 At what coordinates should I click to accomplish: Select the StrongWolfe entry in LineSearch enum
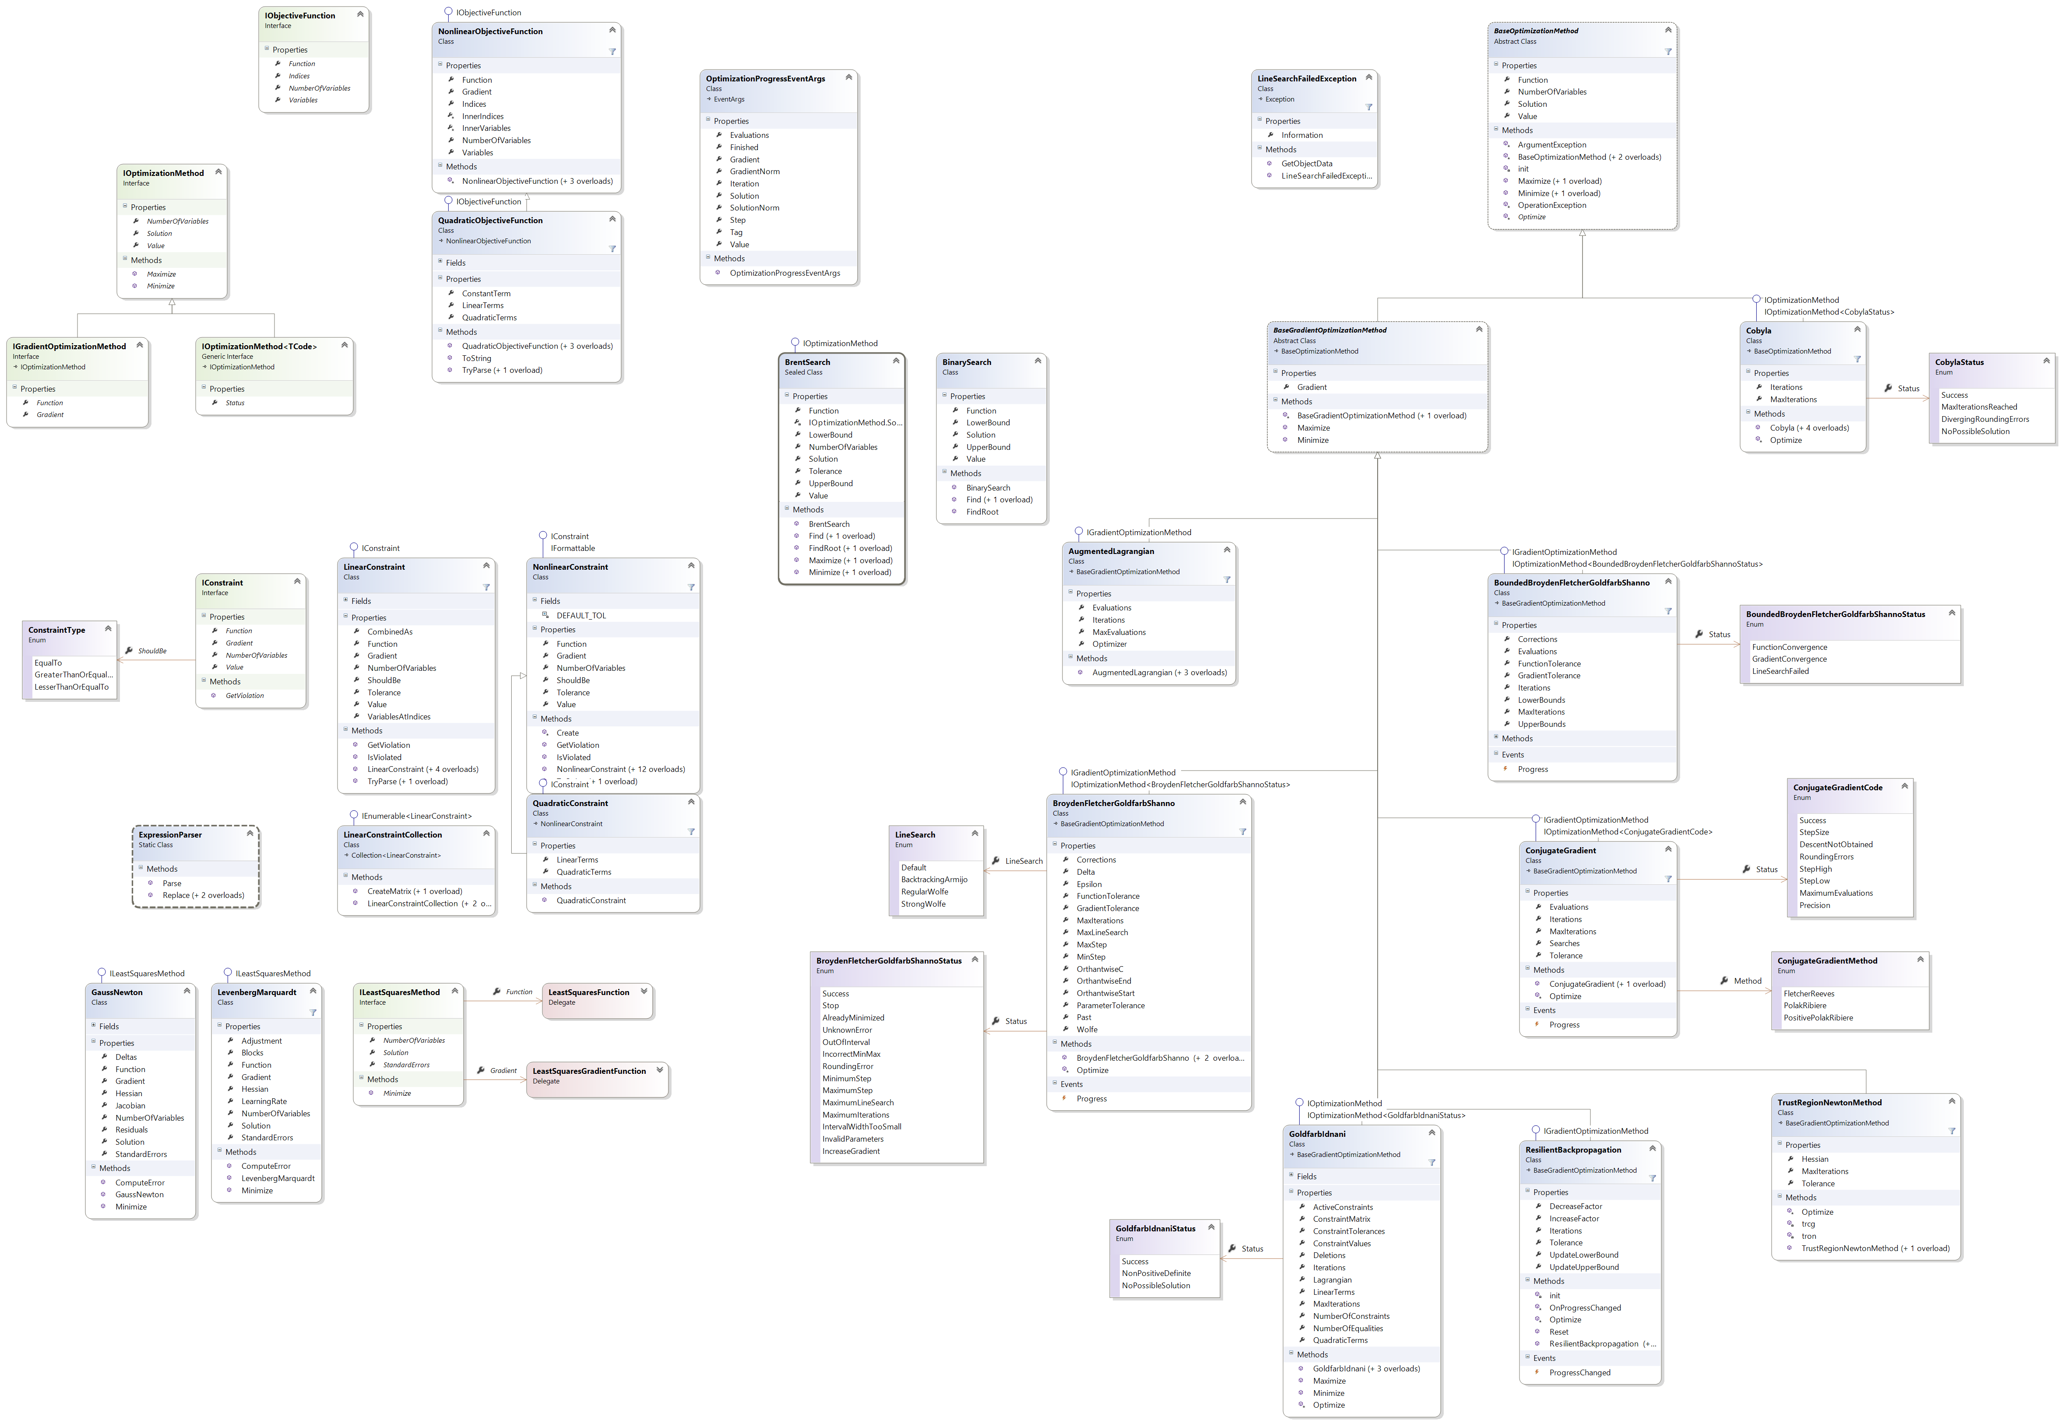click(923, 904)
